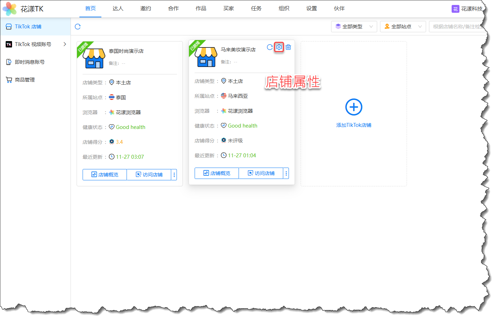The height and width of the screenshot is (321, 497).
Task: Open store properties gear on 马来美妆演示店
Action: [x=279, y=47]
